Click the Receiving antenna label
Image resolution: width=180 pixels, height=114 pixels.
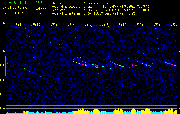coord(66,13)
